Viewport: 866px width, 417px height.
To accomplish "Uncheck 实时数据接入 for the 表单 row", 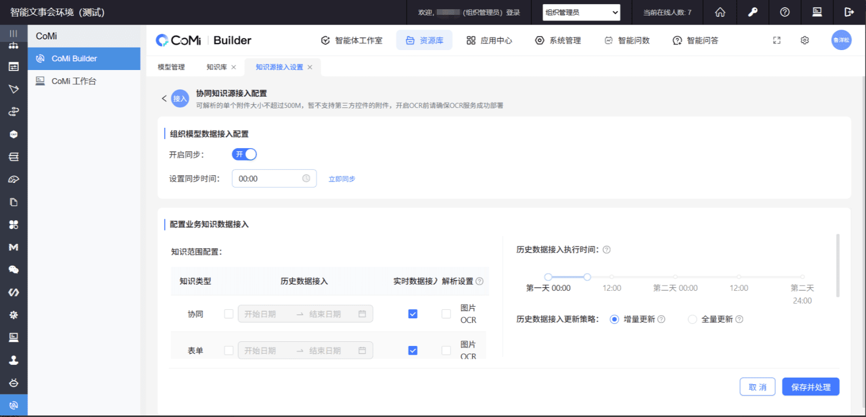I will pos(413,351).
